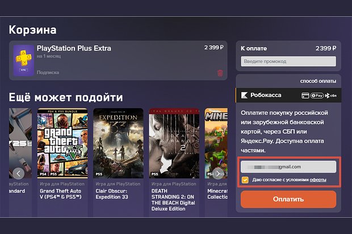Open Clair Obscur: Expedition 33 cover art

coord(118,143)
